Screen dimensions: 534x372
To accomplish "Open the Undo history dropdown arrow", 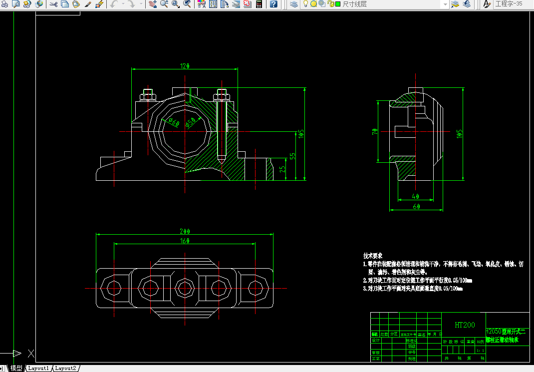I will (123, 4).
